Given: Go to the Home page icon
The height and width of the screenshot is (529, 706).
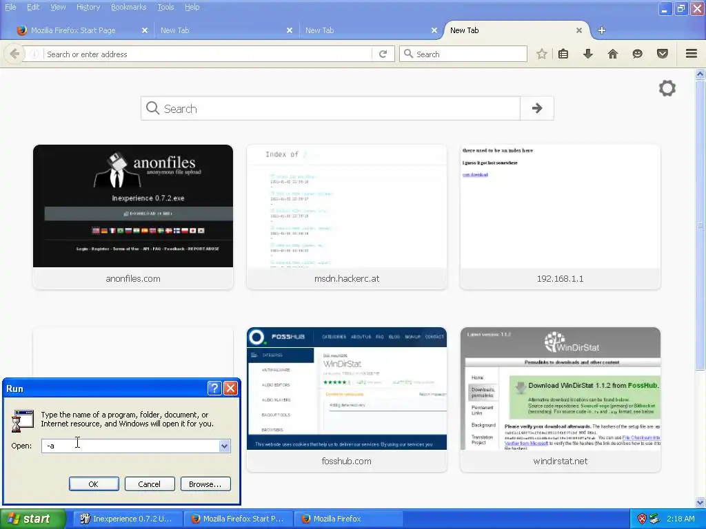Looking at the screenshot, I should (x=613, y=54).
